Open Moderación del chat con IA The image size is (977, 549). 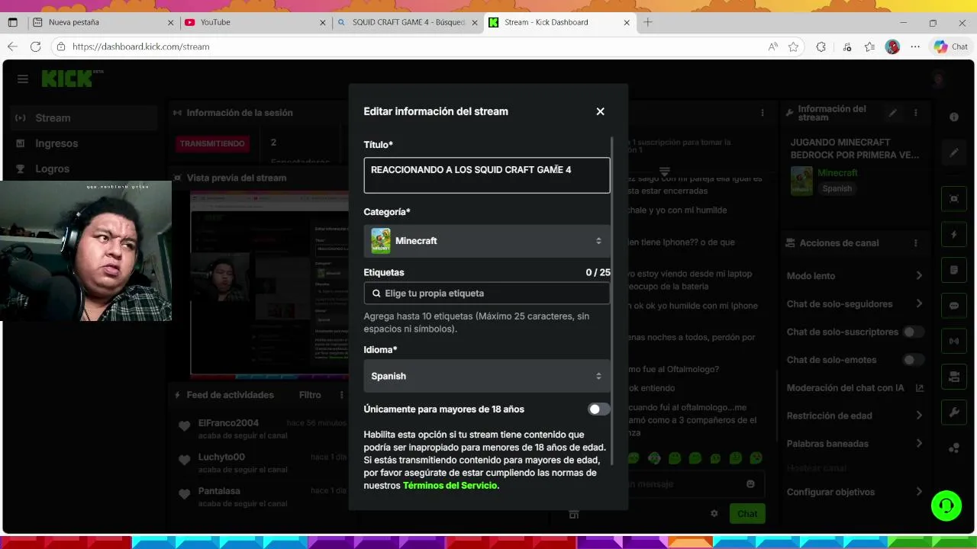(855, 388)
